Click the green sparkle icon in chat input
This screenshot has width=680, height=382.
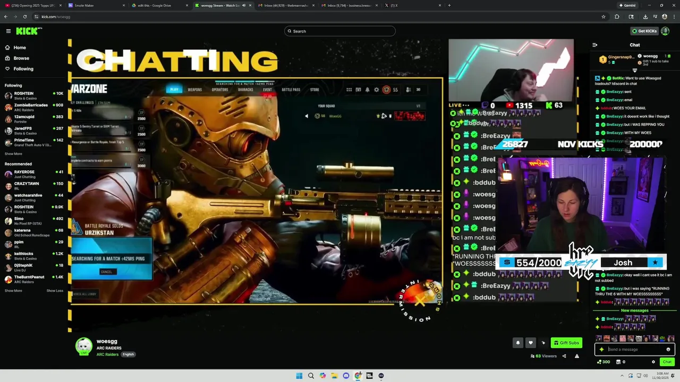tap(601, 350)
